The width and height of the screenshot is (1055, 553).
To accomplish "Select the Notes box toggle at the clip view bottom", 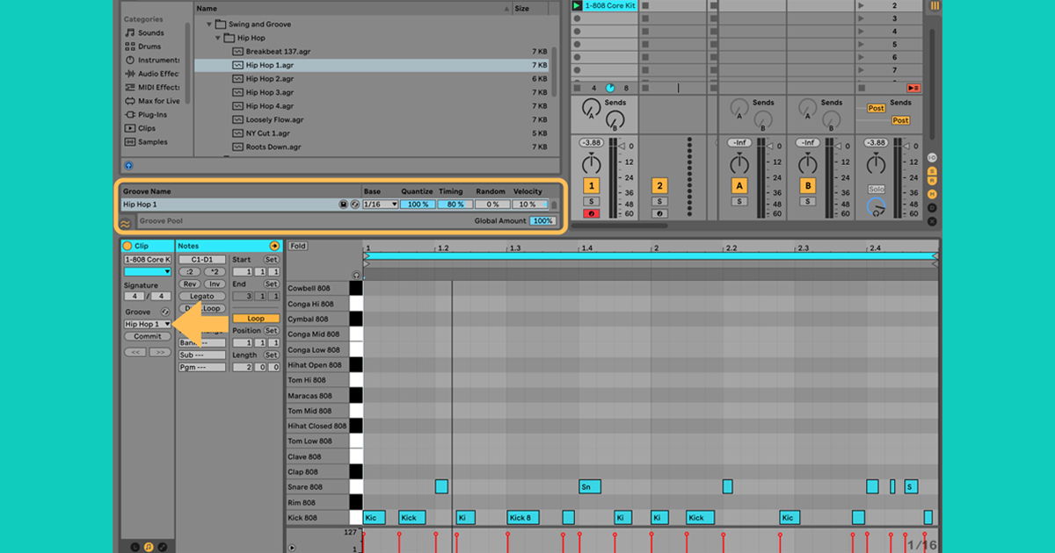I will tap(149, 547).
